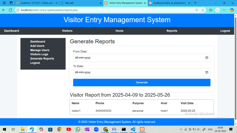Viewport: 237px width, 133px height.
Task: Open Reports in top navigation bar
Action: pos(172,31)
